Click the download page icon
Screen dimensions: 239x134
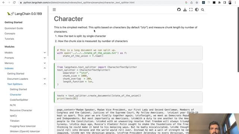click(185, 10)
